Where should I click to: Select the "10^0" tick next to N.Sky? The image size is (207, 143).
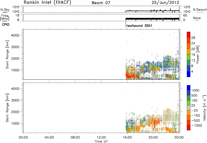coord(16,12)
